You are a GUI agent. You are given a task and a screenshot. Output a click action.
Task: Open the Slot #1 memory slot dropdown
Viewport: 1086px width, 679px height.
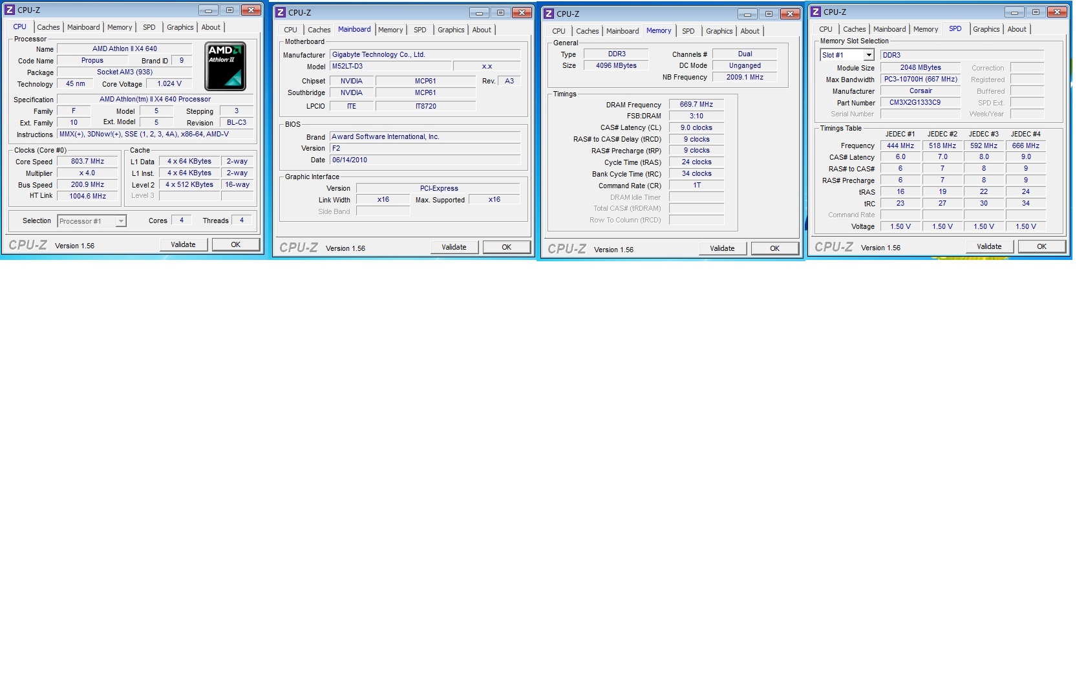869,55
